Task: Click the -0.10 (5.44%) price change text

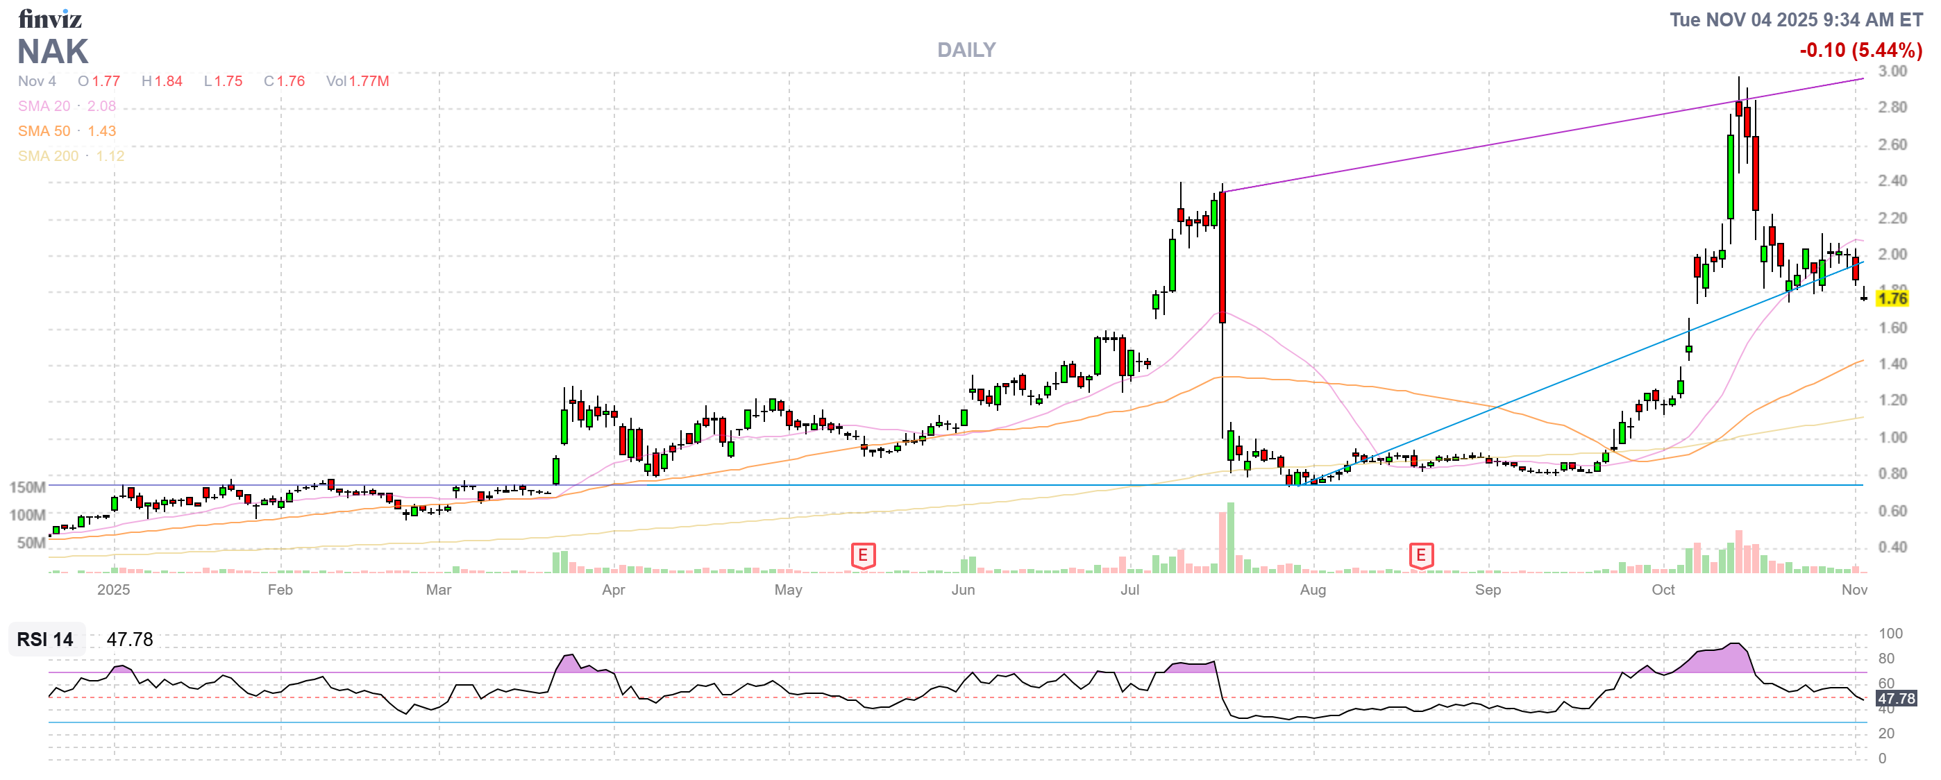Action: point(1860,51)
